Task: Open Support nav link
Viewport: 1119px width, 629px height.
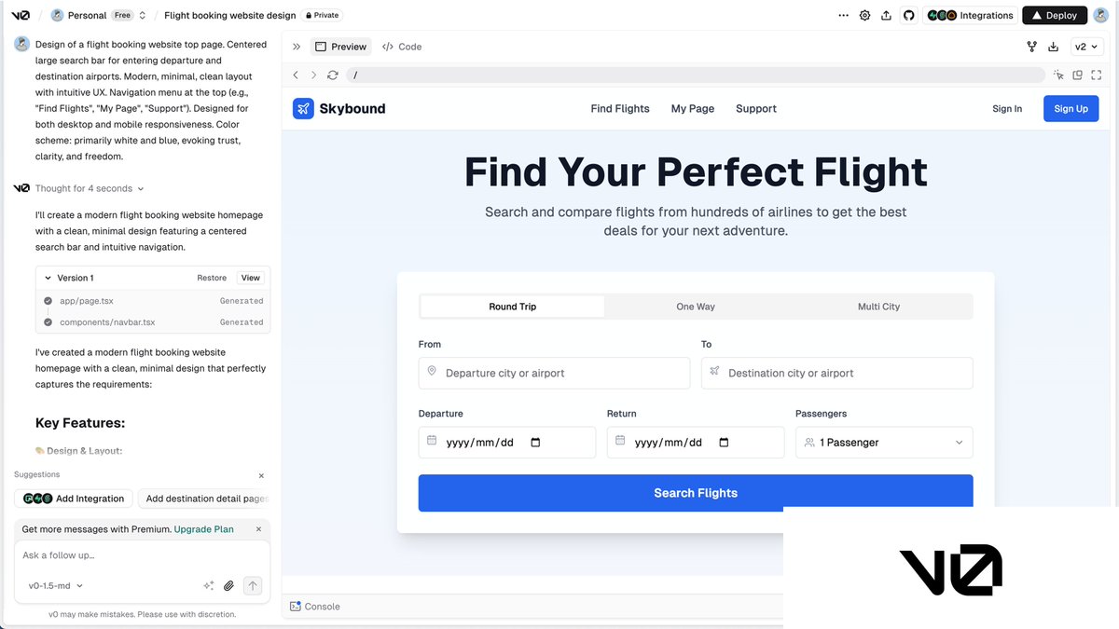Action: [756, 109]
